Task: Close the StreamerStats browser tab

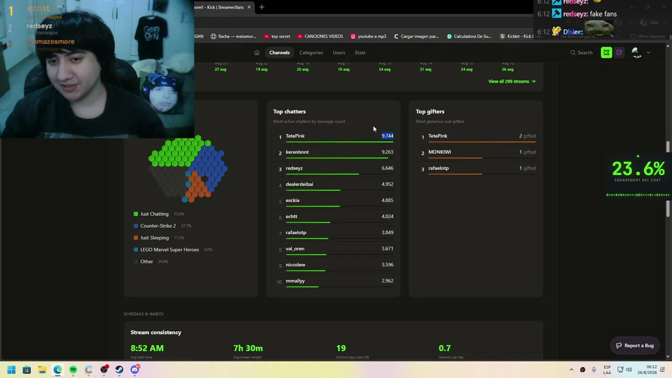Action: [249, 7]
